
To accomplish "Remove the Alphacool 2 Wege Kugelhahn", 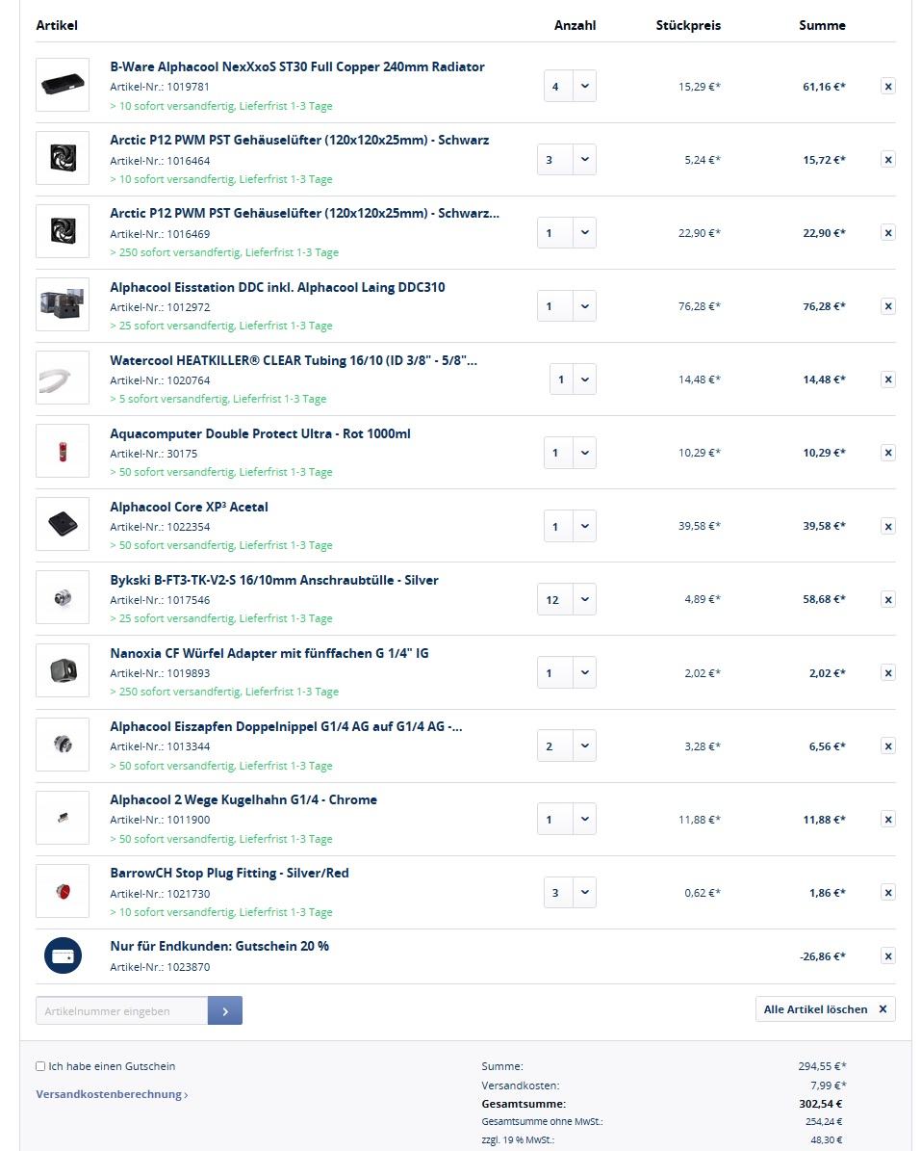I will [888, 820].
